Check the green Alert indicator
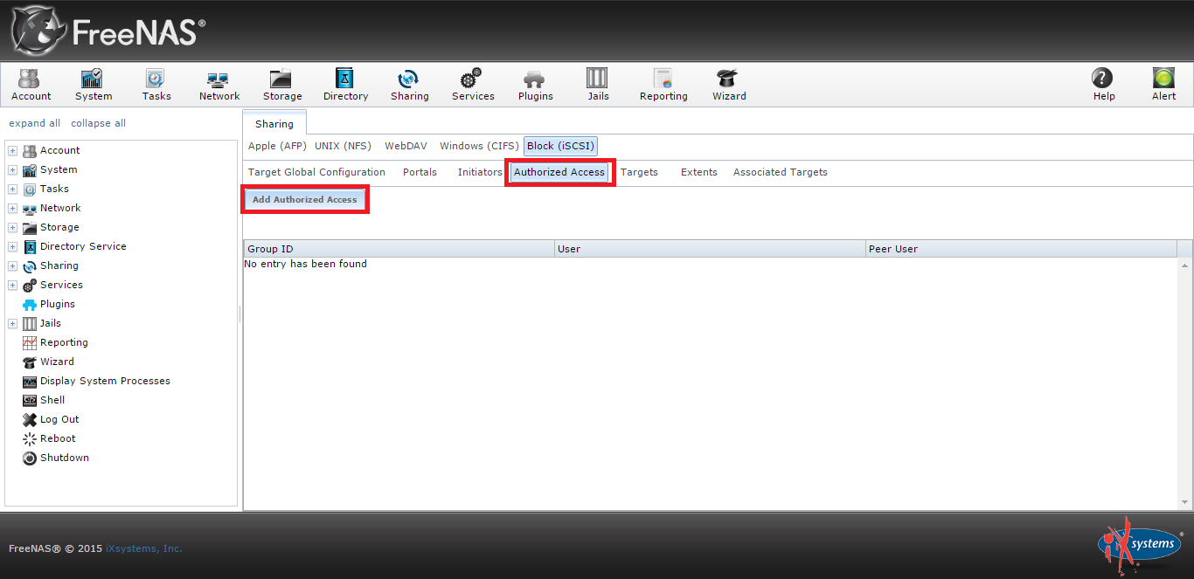1194x579 pixels. coord(1163,85)
